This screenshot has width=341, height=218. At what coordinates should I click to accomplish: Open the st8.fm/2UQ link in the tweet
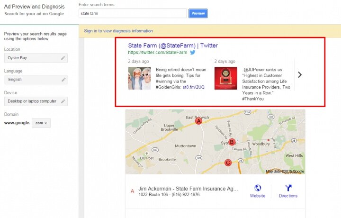194,87
